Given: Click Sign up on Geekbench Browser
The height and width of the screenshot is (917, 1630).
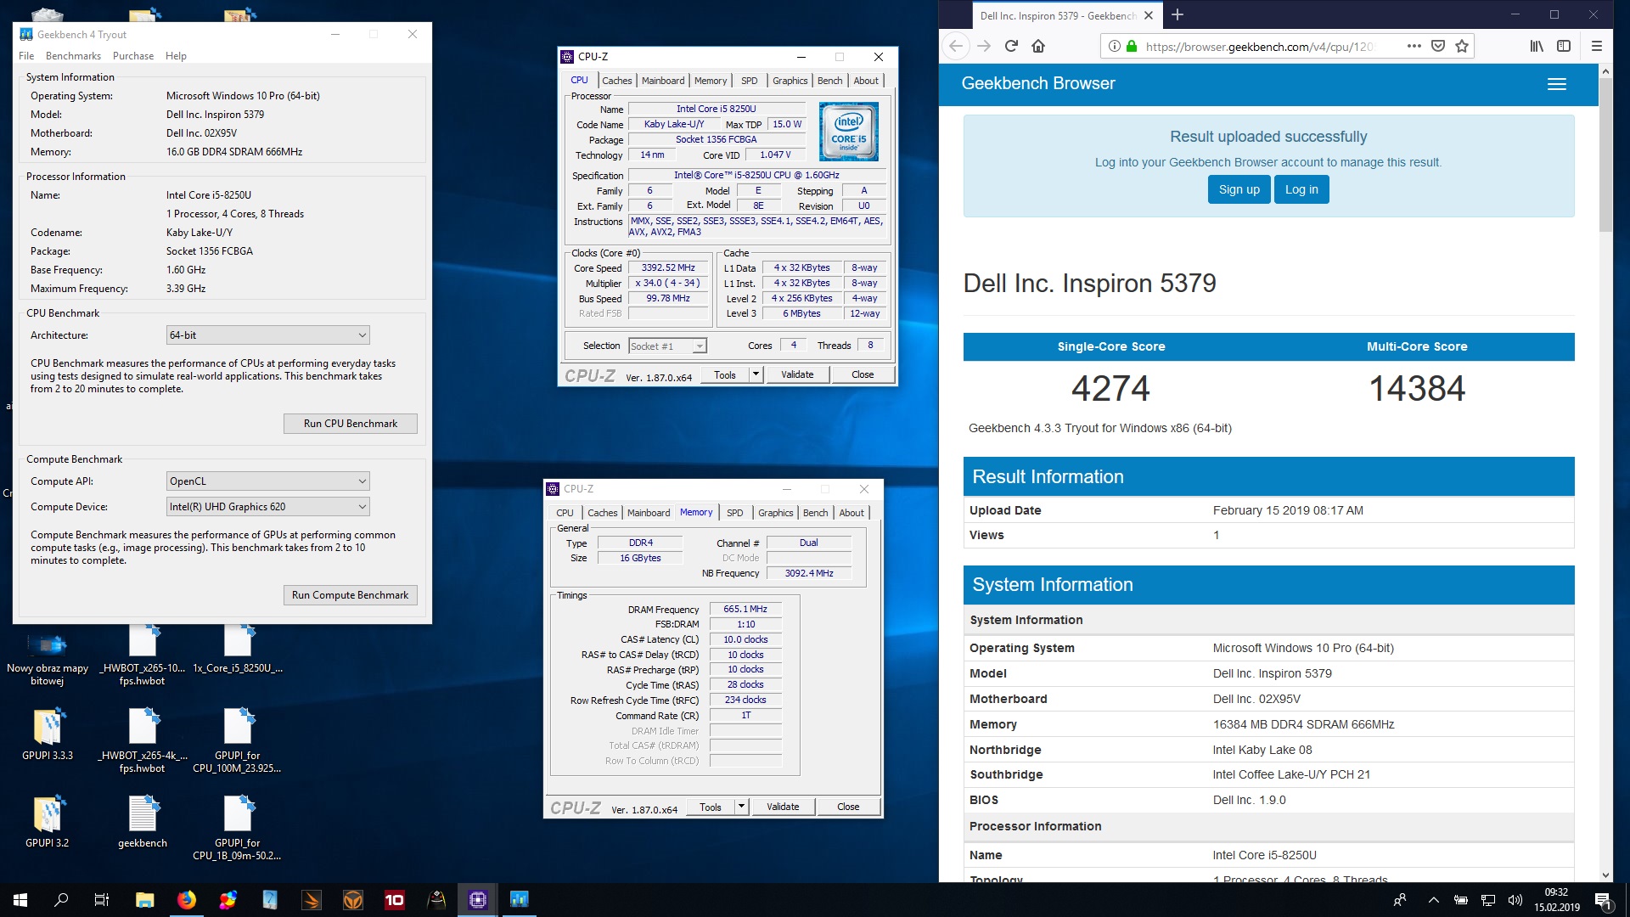Looking at the screenshot, I should [x=1239, y=189].
